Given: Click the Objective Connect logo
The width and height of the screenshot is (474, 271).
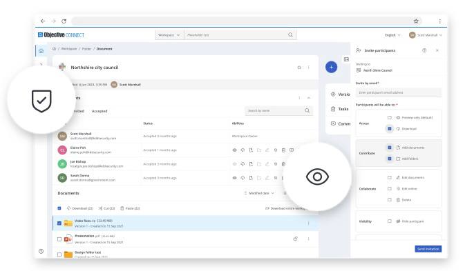Looking at the screenshot, I should coord(61,35).
